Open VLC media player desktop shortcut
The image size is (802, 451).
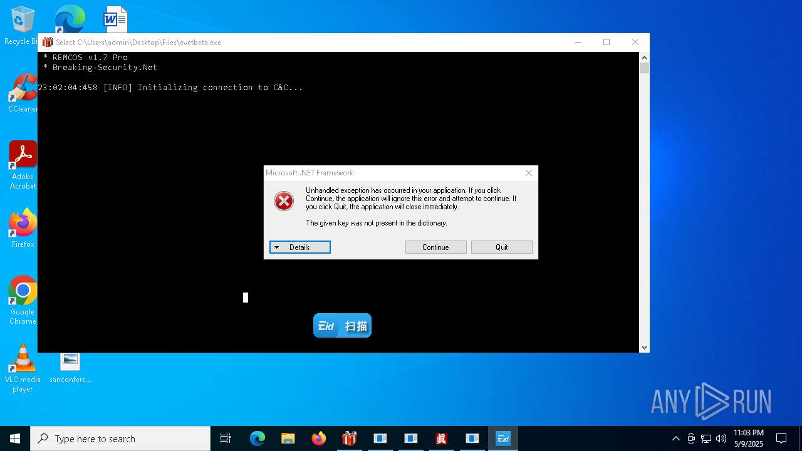click(23, 368)
